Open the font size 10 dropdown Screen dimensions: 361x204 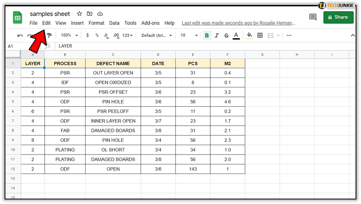pyautogui.click(x=189, y=35)
